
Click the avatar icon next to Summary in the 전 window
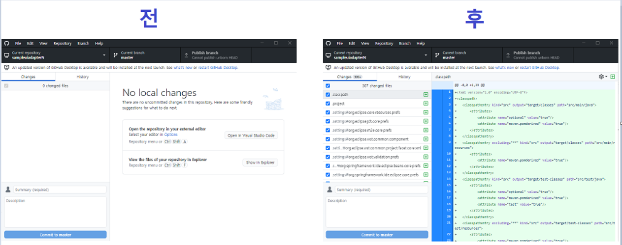point(8,190)
